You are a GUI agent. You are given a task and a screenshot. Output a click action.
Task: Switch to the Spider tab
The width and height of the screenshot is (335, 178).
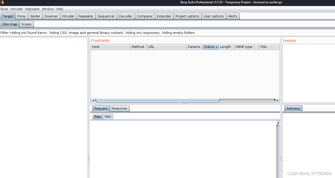35,16
